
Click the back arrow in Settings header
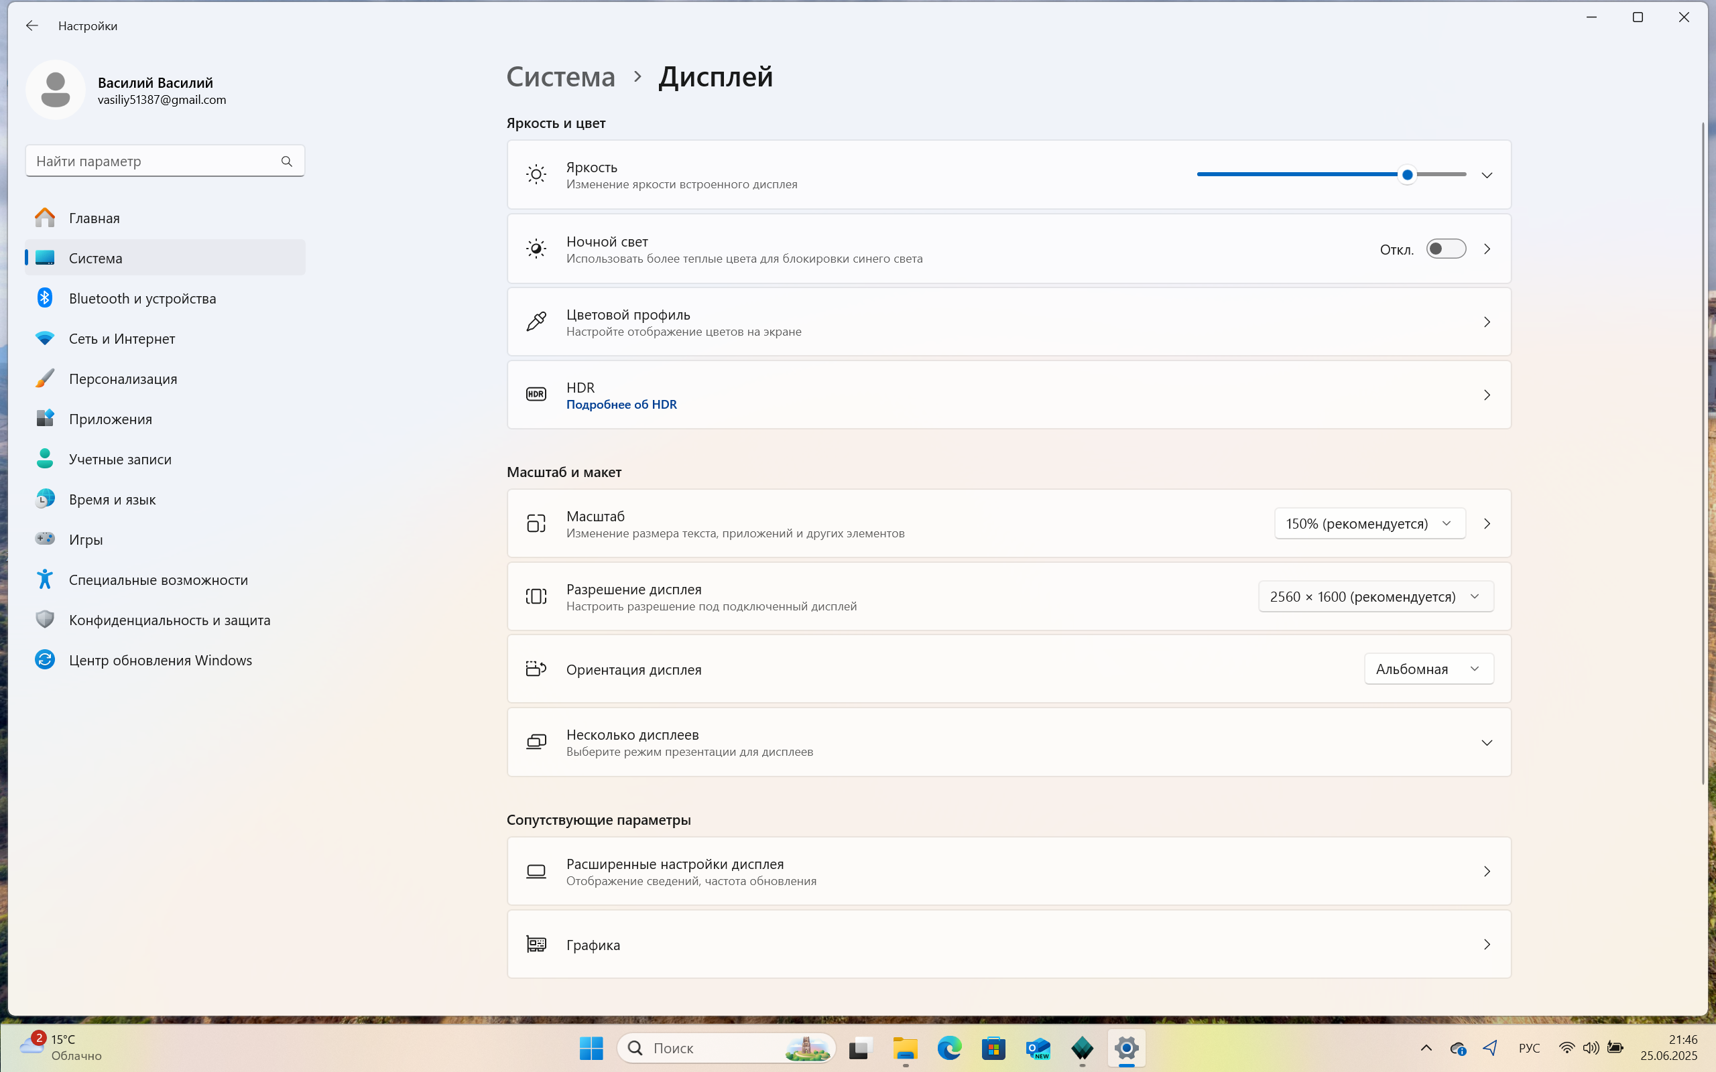point(32,25)
